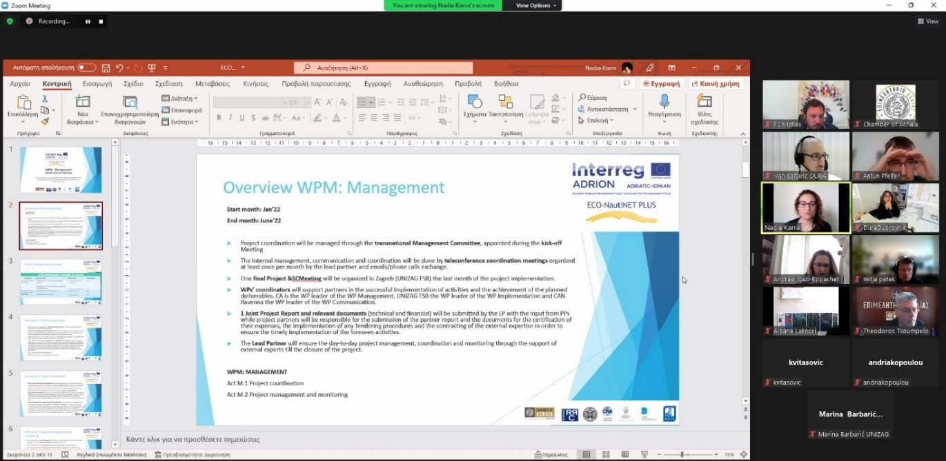Image resolution: width=946 pixels, height=461 pixels.
Task: Stop the Zoom recording
Action: pos(101,21)
